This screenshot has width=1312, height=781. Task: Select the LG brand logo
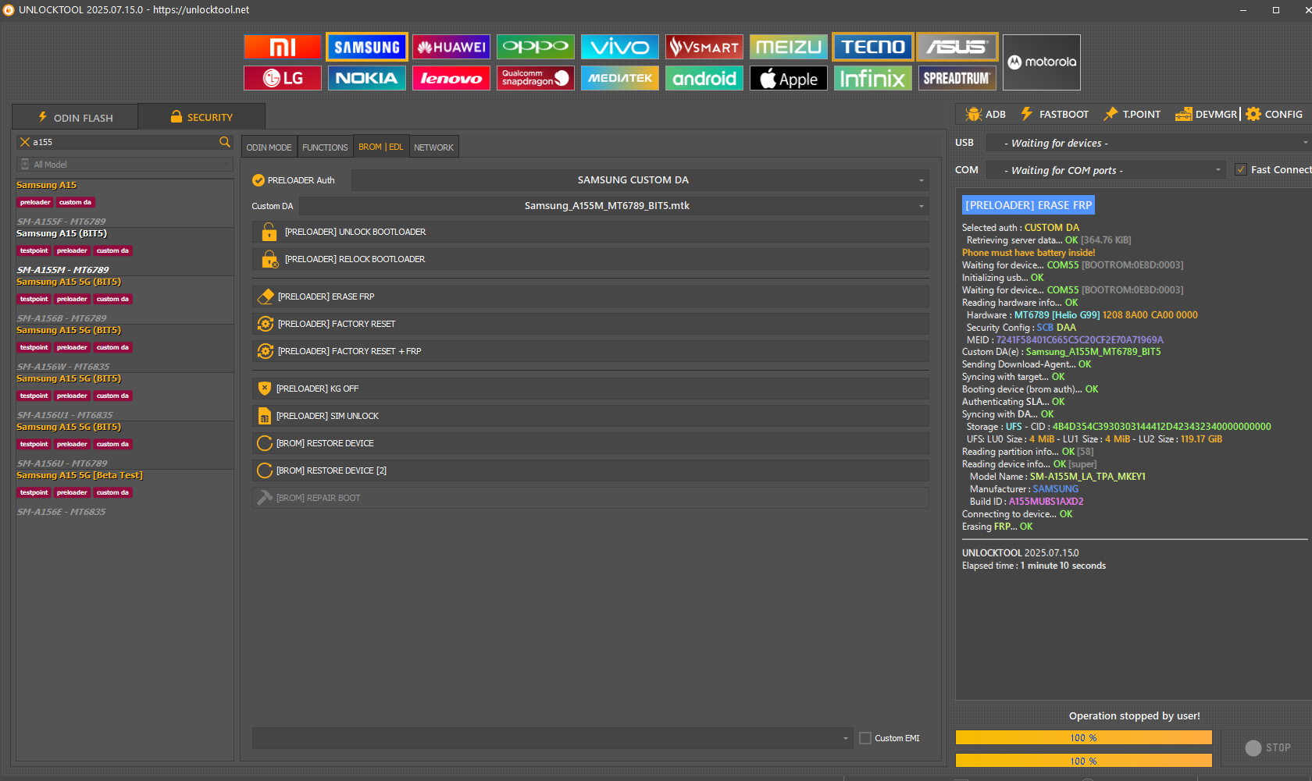pos(283,78)
